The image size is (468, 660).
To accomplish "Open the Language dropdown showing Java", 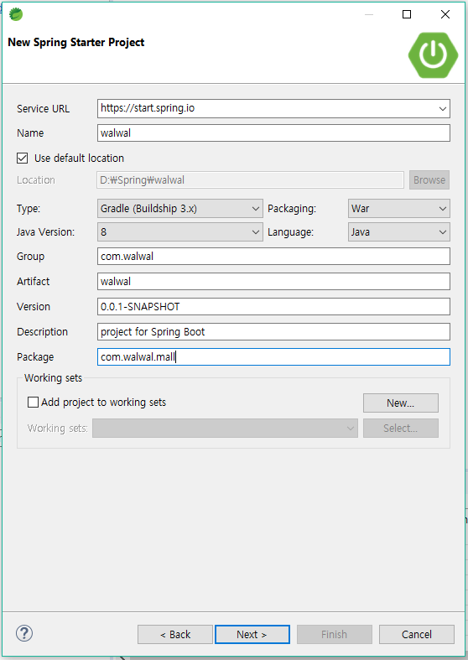I will point(399,232).
